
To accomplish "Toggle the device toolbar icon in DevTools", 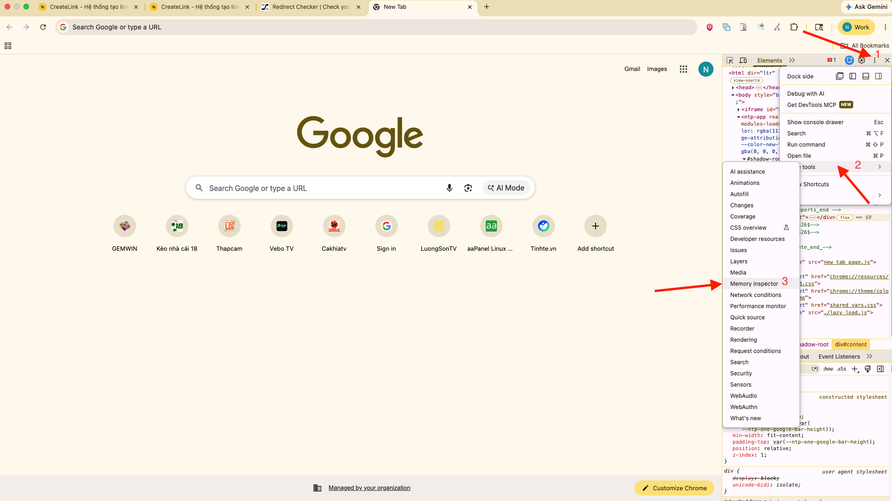I will click(743, 60).
